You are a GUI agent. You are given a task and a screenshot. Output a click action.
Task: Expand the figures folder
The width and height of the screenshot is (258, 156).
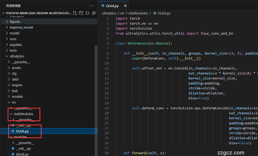click(x=15, y=21)
